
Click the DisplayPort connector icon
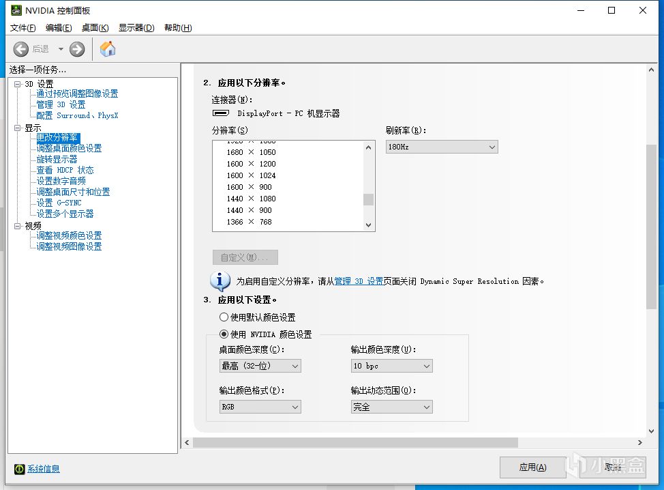click(221, 113)
